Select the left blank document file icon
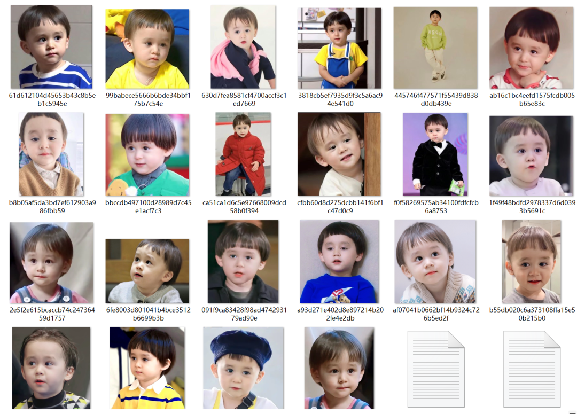Viewport: 577px width, 414px height. click(x=436, y=369)
